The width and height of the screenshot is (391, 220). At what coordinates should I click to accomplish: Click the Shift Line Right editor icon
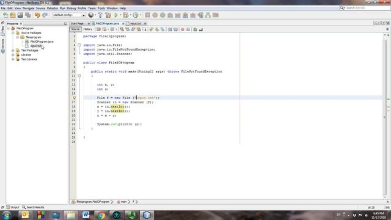coord(175,29)
